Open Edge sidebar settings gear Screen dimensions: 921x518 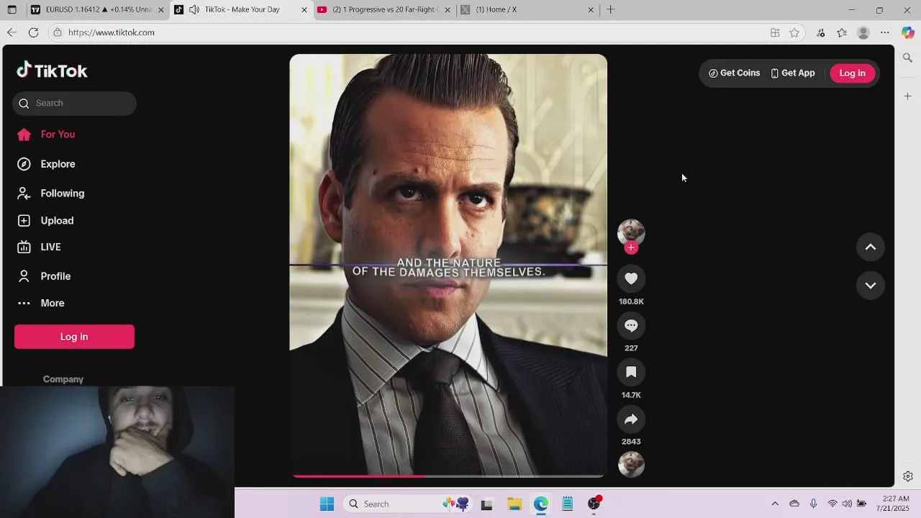pyautogui.click(x=907, y=476)
